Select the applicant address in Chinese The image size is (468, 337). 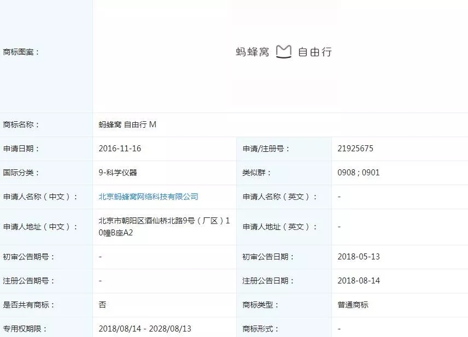[164, 227]
